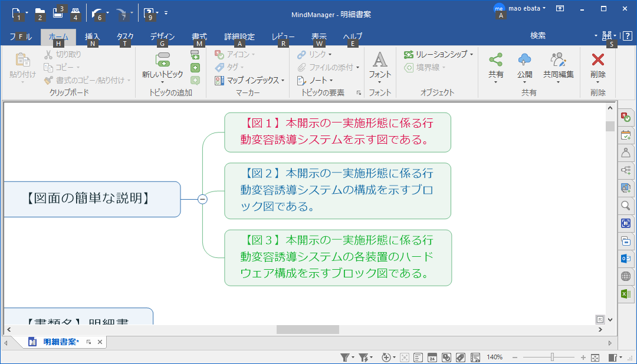Viewport: 637px width, 364px height.
Task: Click the red Delete (削除) icon
Action: coord(597,59)
